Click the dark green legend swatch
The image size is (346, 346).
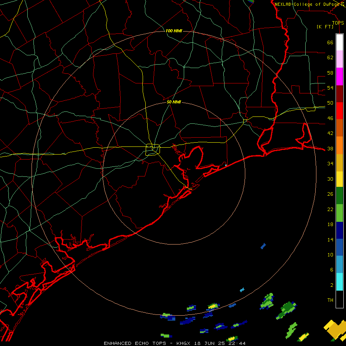pyautogui.click(x=339, y=196)
